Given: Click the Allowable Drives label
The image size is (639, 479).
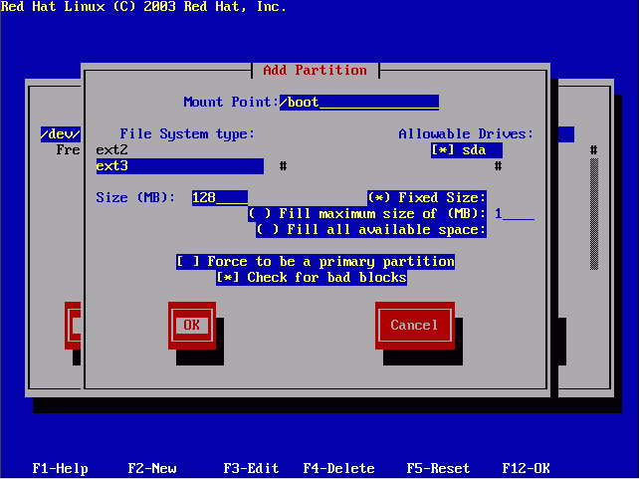Looking at the screenshot, I should coord(466,134).
